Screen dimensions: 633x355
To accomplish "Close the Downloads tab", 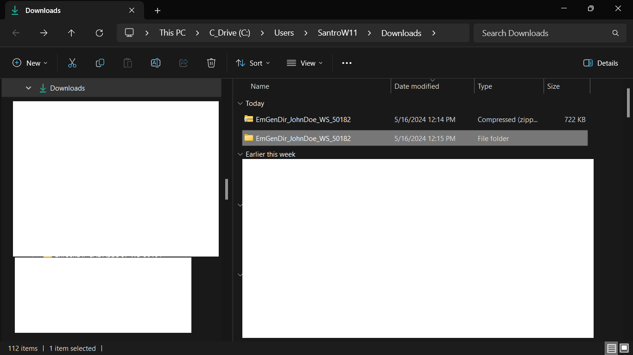I will (x=132, y=10).
